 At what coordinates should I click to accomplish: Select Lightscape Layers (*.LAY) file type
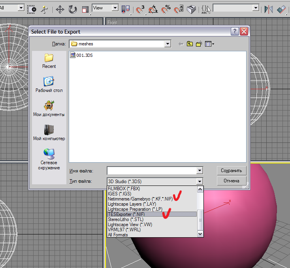(152, 204)
